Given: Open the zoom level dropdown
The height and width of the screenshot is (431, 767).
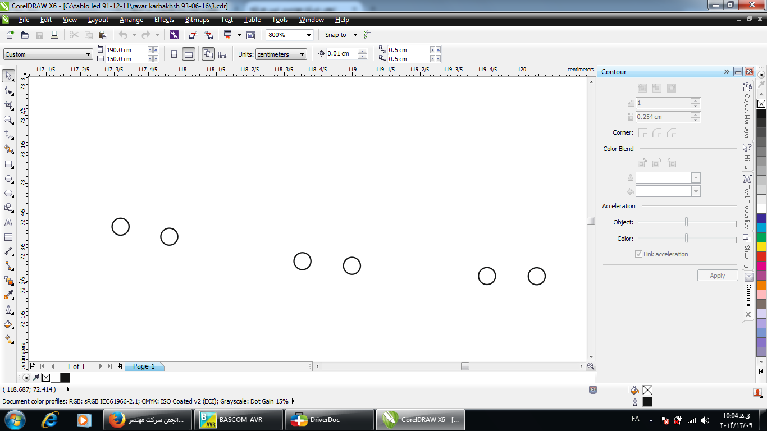Looking at the screenshot, I should pos(308,35).
